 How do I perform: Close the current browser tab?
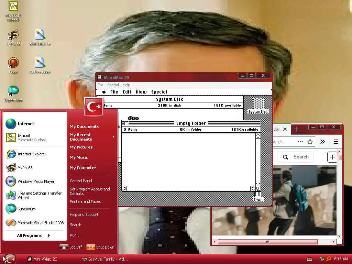pos(285,129)
